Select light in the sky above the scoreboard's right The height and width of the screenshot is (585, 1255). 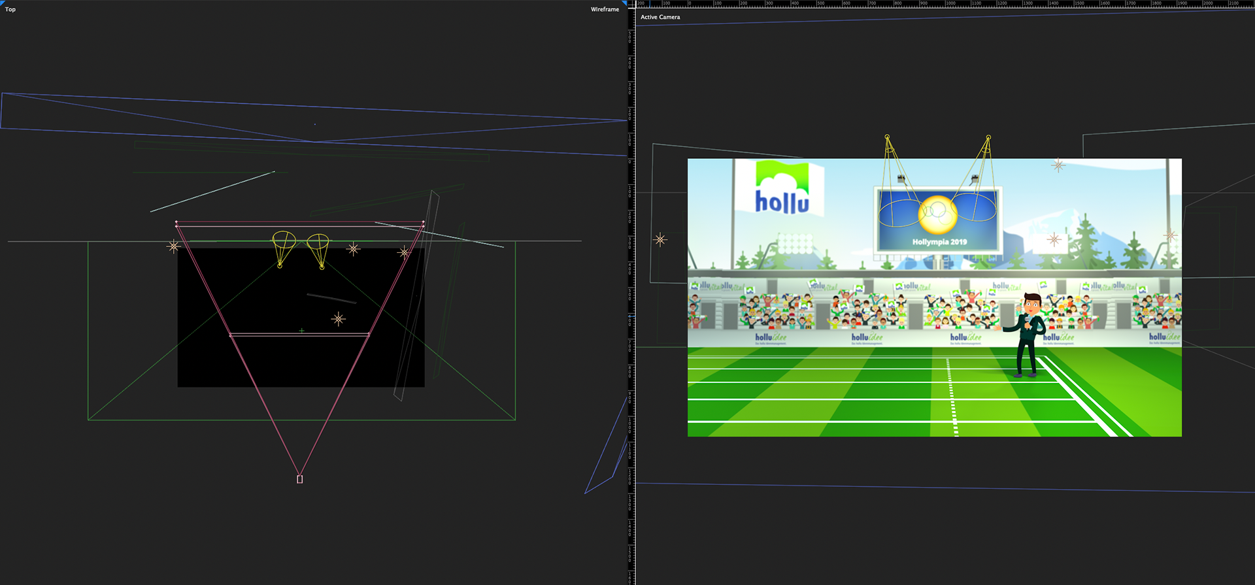coord(1058,165)
